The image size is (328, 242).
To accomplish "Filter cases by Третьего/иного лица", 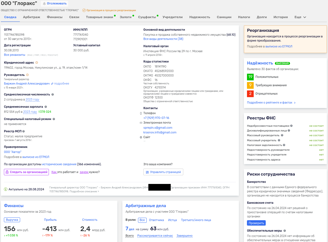I will tap(196, 220).
